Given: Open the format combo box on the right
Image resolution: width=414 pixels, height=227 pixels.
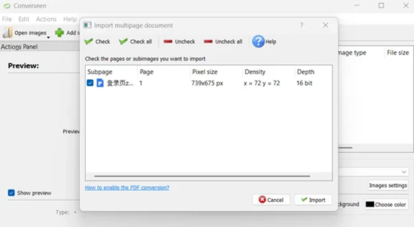Looking at the screenshot, I should click(374, 172).
